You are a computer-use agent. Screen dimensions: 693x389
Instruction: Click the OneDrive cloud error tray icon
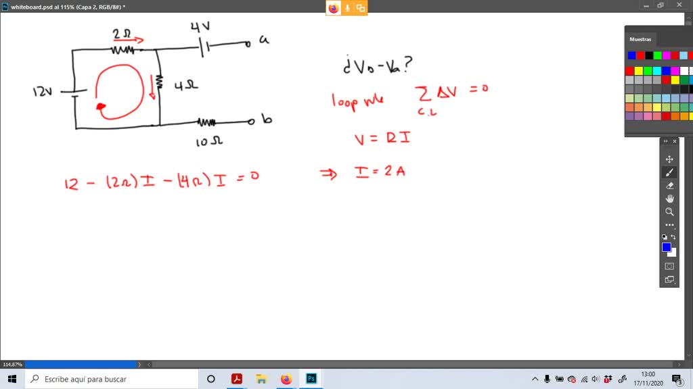[571, 379]
